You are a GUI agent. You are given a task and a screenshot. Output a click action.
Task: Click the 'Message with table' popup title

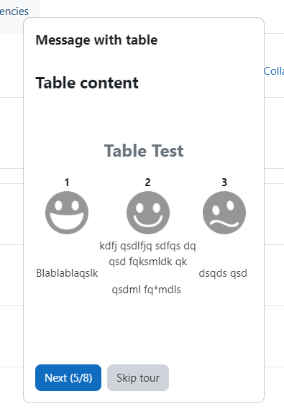click(96, 40)
